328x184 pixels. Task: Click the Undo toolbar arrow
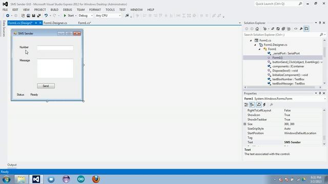click(46, 16)
